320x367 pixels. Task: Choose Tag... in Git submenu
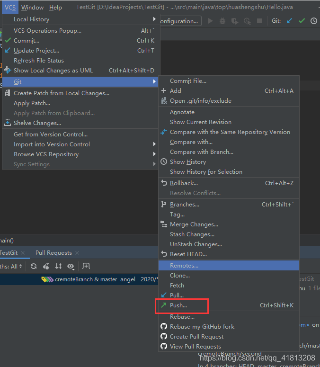pyautogui.click(x=229, y=215)
